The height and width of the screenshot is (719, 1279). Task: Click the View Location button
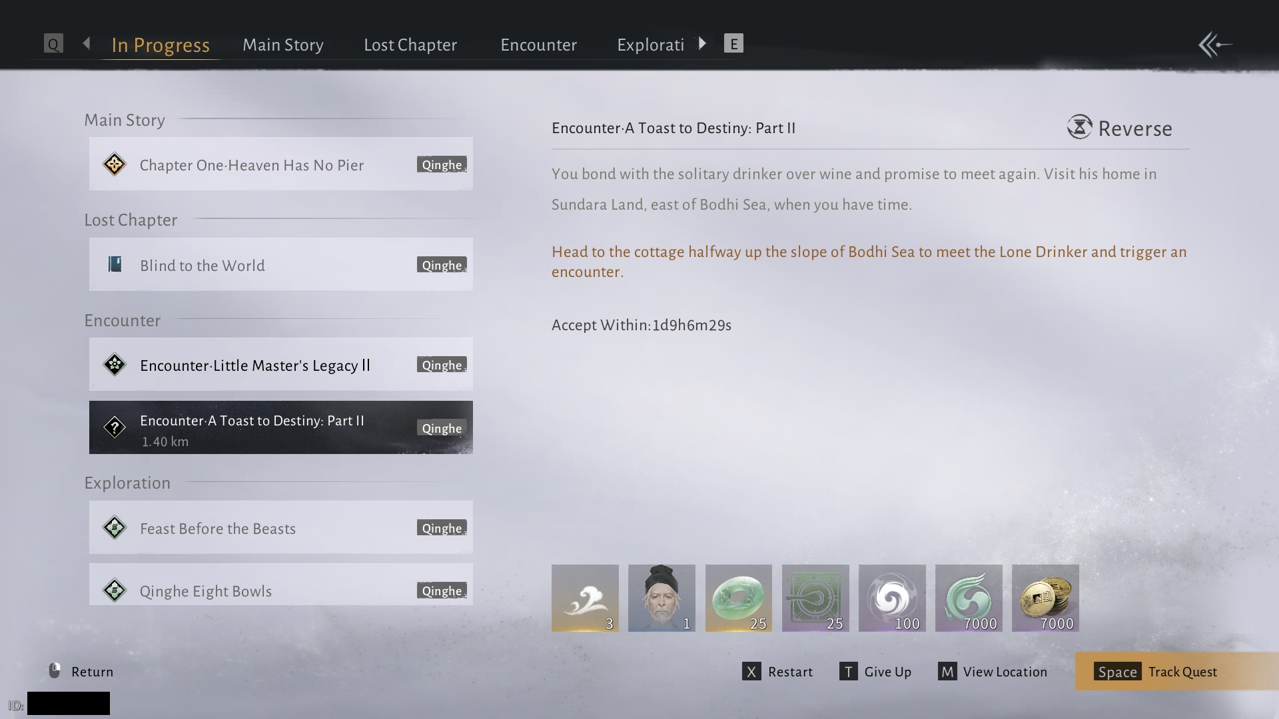(993, 672)
